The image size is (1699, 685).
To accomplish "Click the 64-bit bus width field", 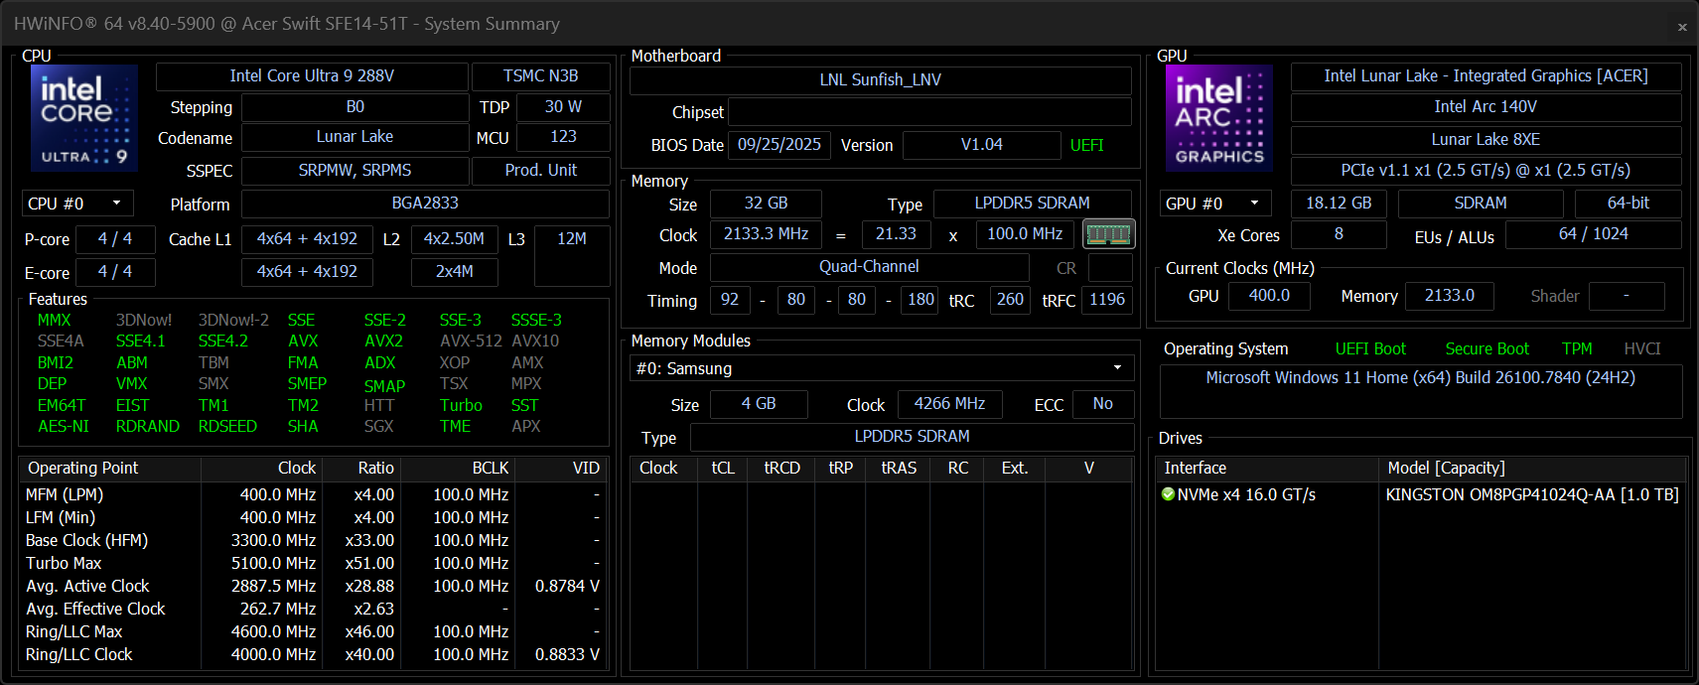I will click(1628, 204).
